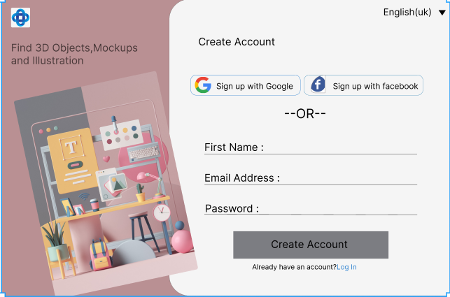The width and height of the screenshot is (450, 297).
Task: Expand the language dropdown arrow
Action: (442, 13)
